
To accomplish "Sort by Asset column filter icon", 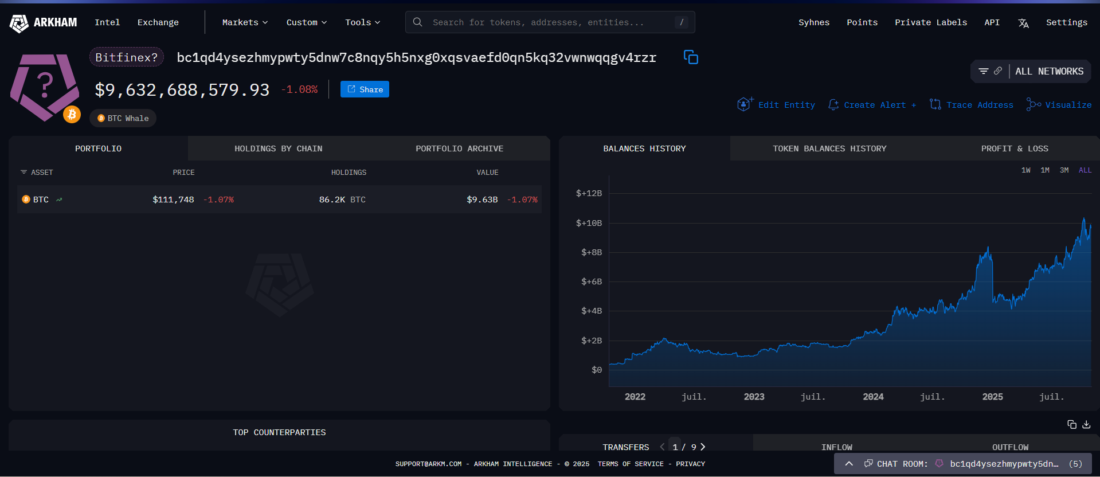I will click(x=24, y=172).
